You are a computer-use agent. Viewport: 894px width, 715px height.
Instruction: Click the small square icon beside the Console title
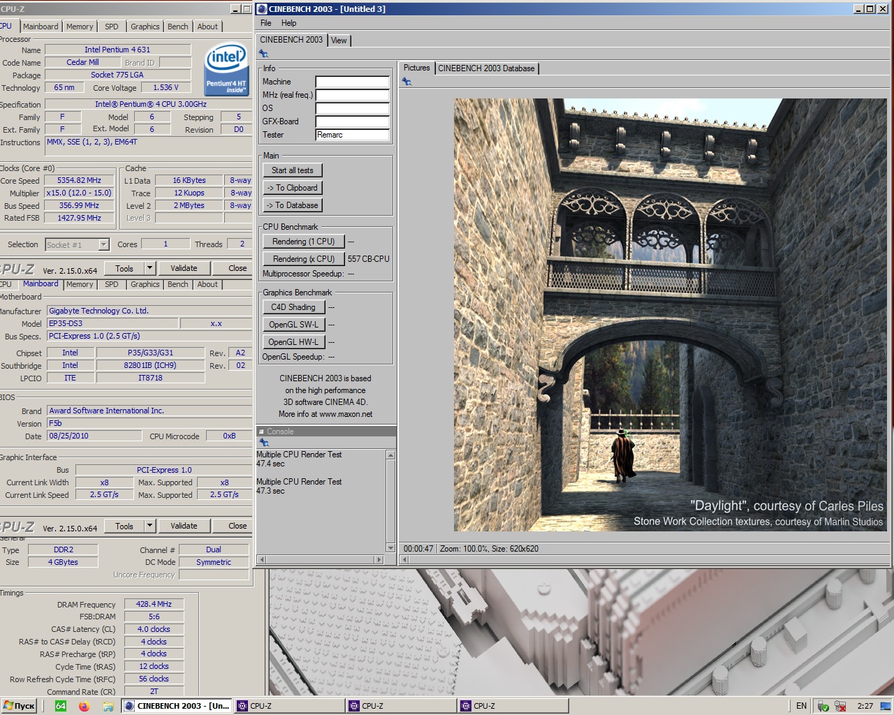261,432
